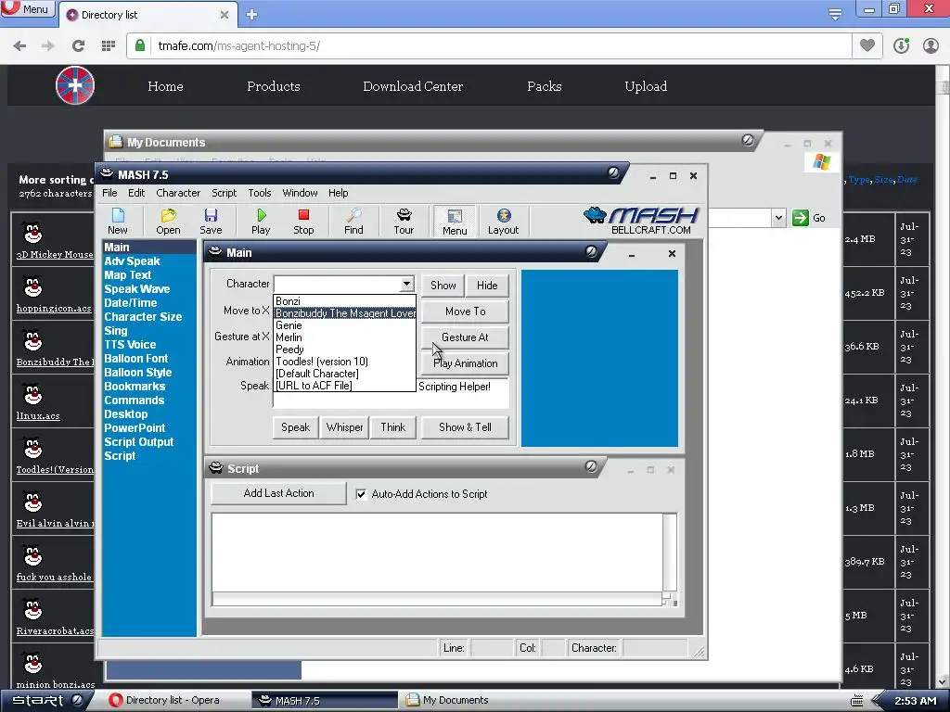This screenshot has width=950, height=712.
Task: Launch the Tour toolbar icon
Action: tap(404, 221)
